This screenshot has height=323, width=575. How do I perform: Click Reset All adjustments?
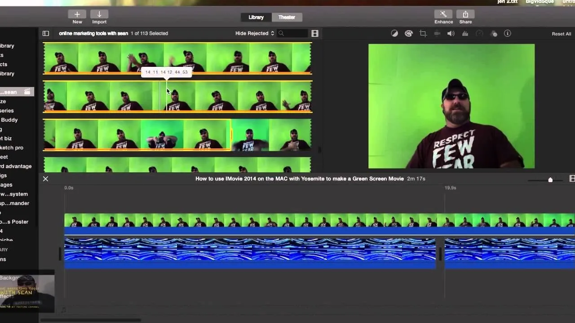(x=562, y=34)
